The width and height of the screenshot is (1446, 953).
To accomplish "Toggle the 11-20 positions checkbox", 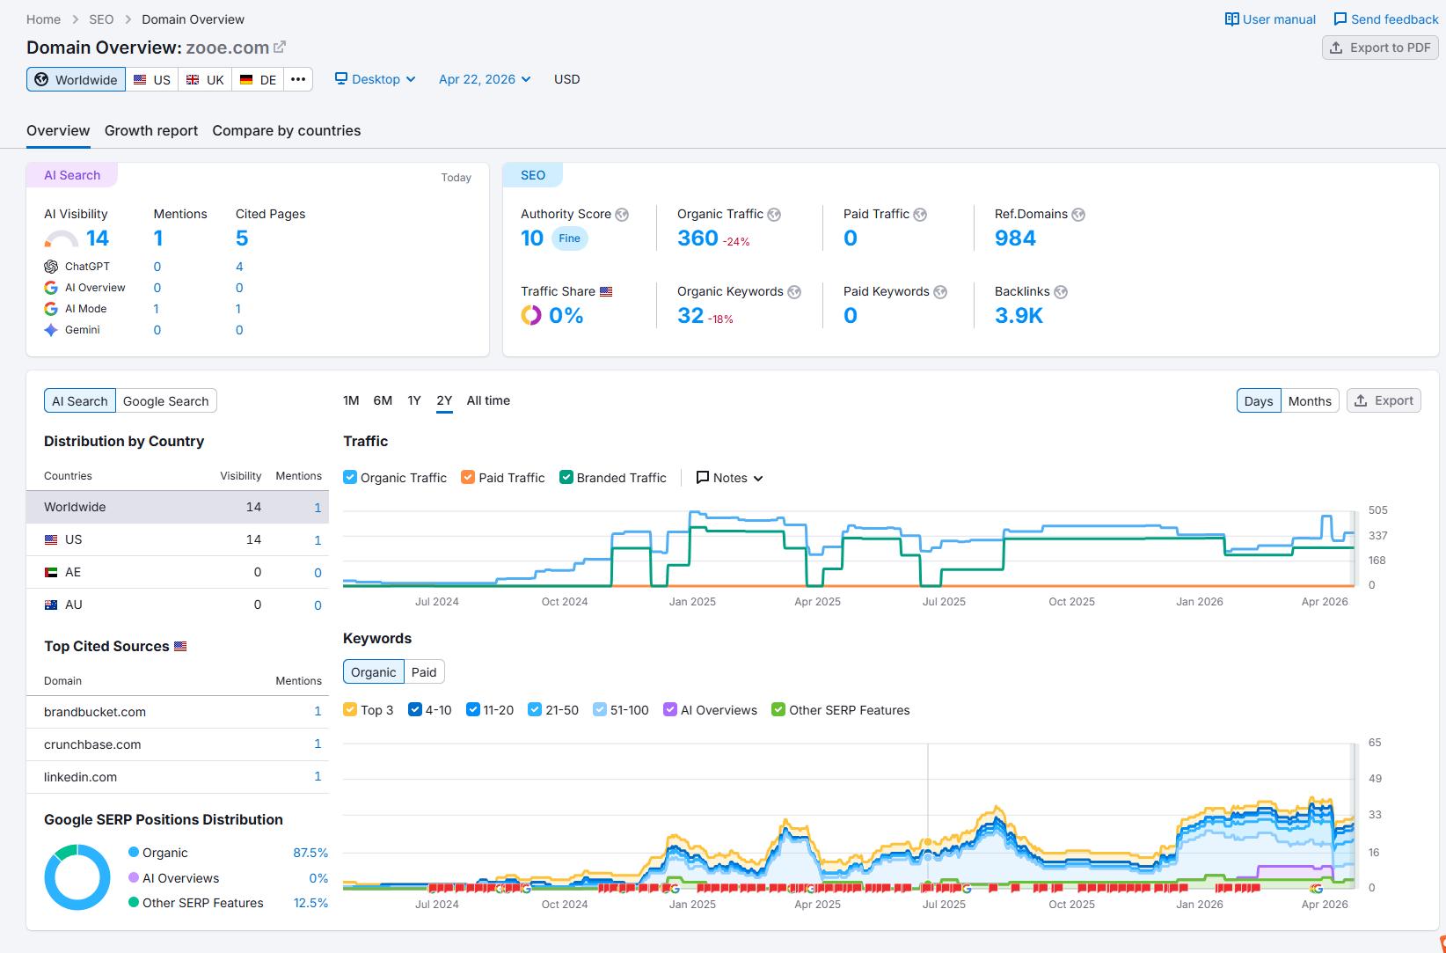I will [x=473, y=709].
